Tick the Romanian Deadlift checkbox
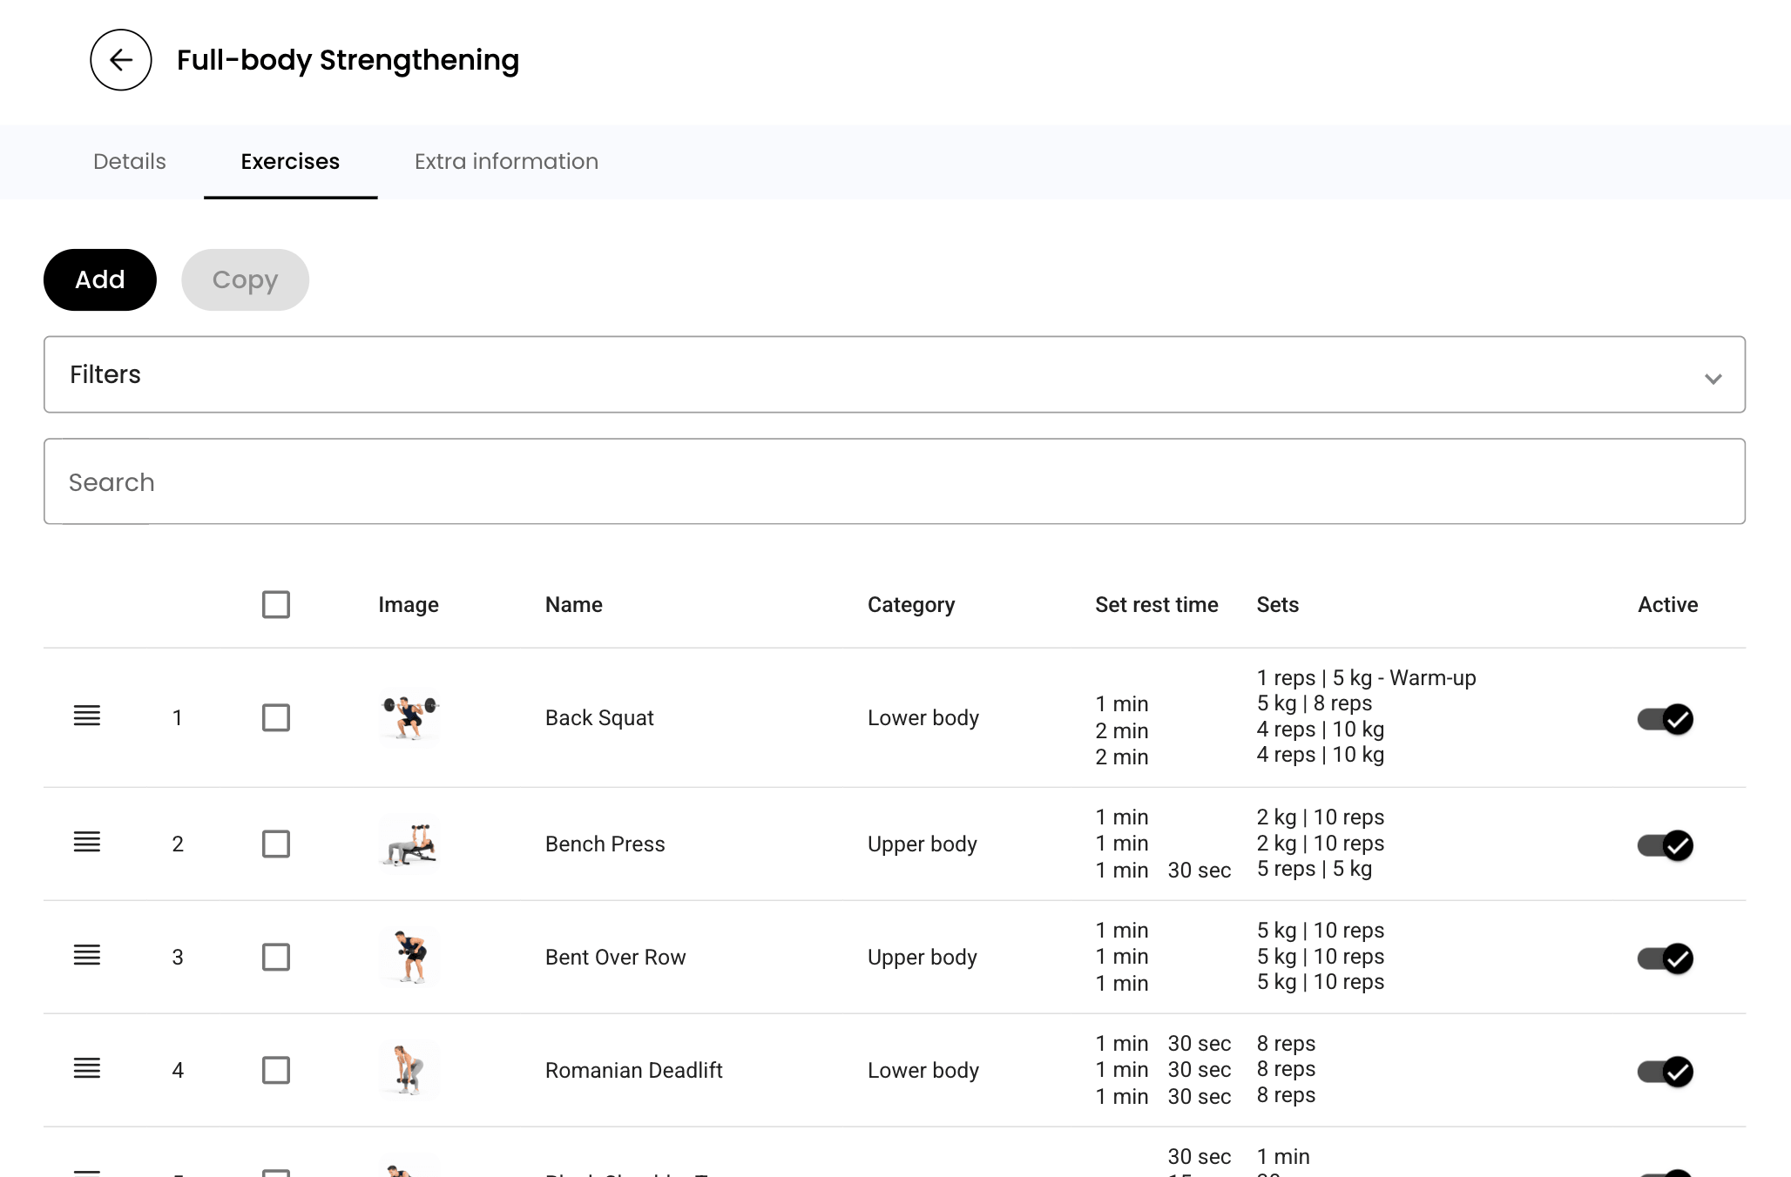Viewport: 1791px width, 1177px height. (276, 1070)
